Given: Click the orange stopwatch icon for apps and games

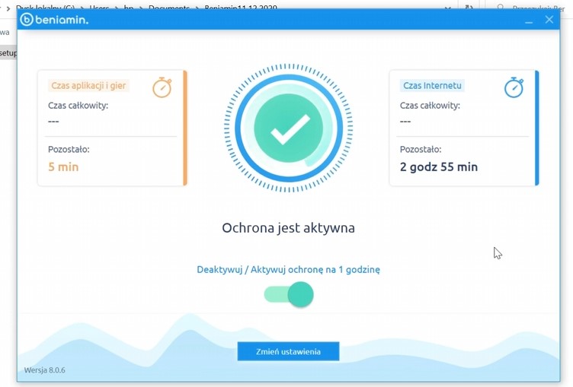Looking at the screenshot, I should (x=162, y=87).
